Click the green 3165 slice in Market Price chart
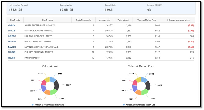The image size is (204, 110). (145, 92)
